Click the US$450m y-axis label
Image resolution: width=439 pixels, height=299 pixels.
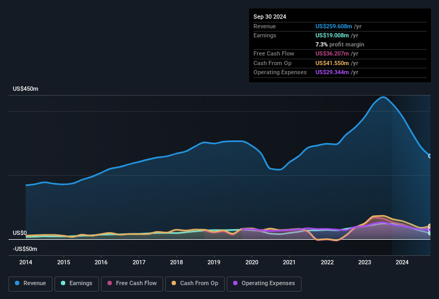point(26,89)
